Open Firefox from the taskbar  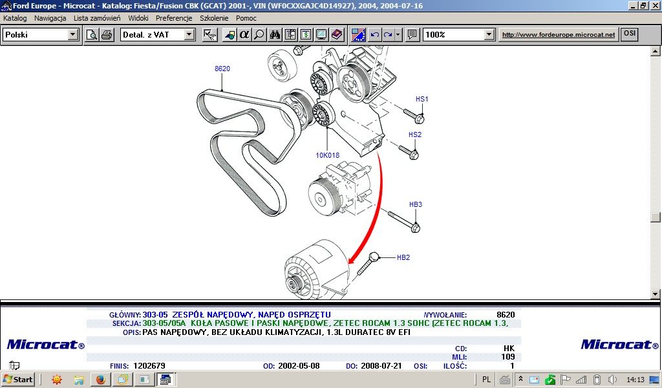click(x=100, y=380)
